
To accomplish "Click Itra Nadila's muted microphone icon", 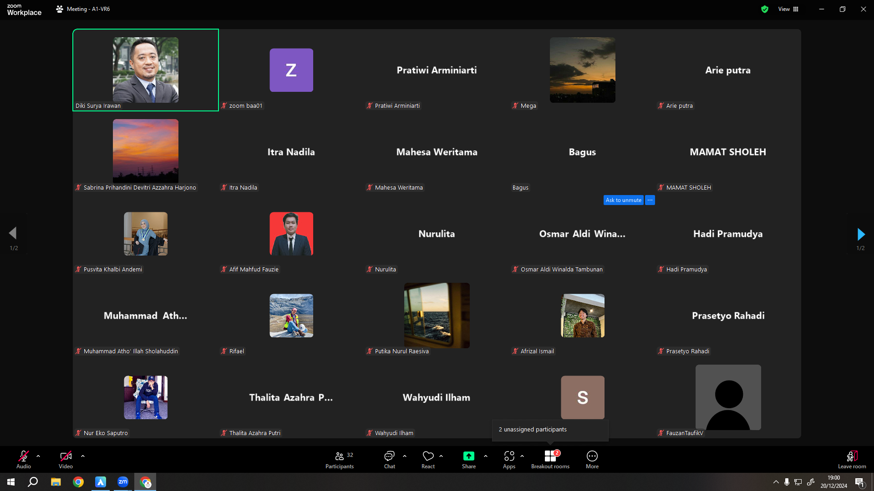I will (x=224, y=187).
